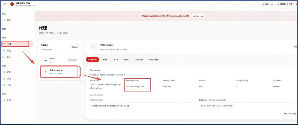Collapse the 控制 sidebar section
Viewport: 298px width, 125px height.
[x=30, y=29]
